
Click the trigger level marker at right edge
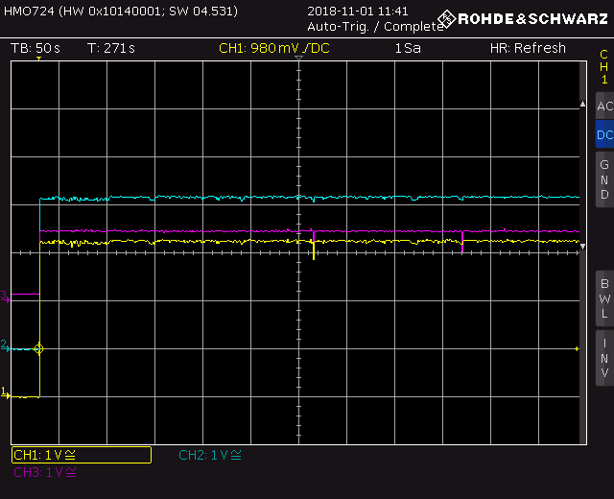point(577,348)
